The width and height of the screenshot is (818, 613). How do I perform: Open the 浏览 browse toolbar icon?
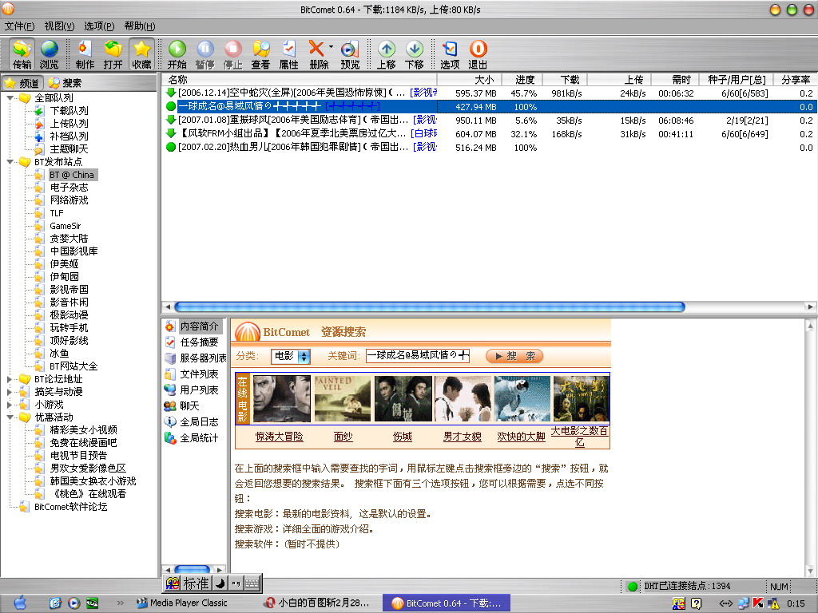(49, 54)
